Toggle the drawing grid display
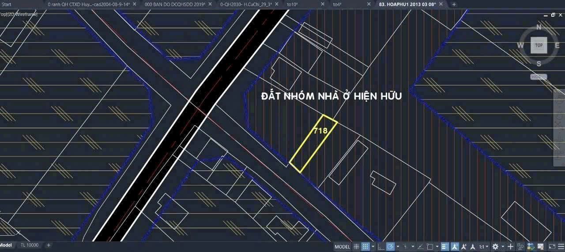The image size is (565, 252). 356,247
